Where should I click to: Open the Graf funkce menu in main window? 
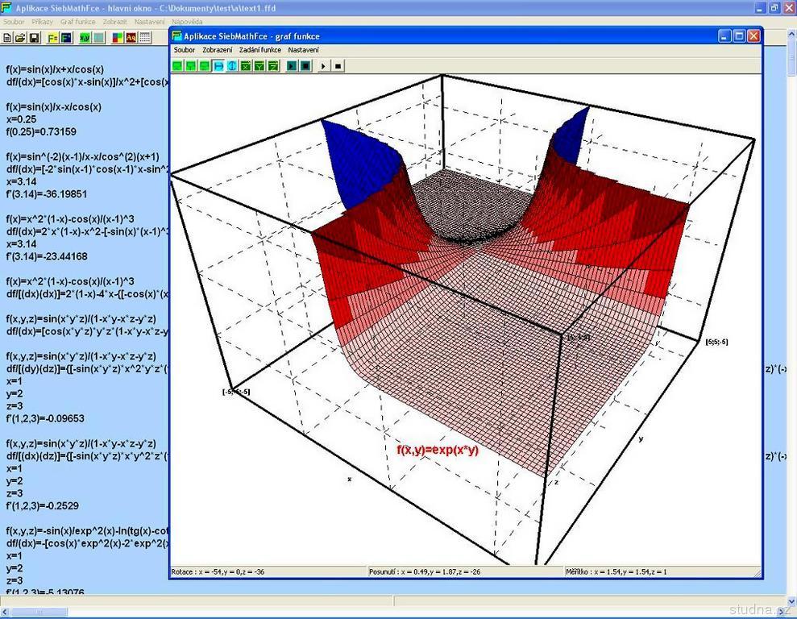pyautogui.click(x=78, y=22)
